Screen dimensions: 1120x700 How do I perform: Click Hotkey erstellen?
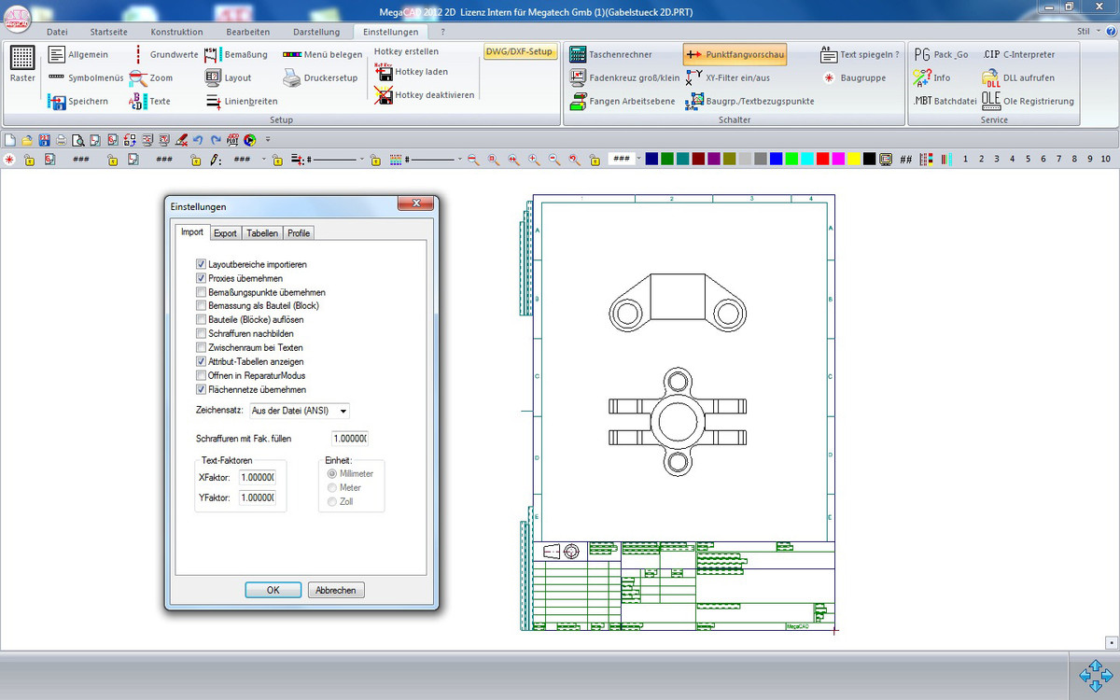pyautogui.click(x=406, y=51)
